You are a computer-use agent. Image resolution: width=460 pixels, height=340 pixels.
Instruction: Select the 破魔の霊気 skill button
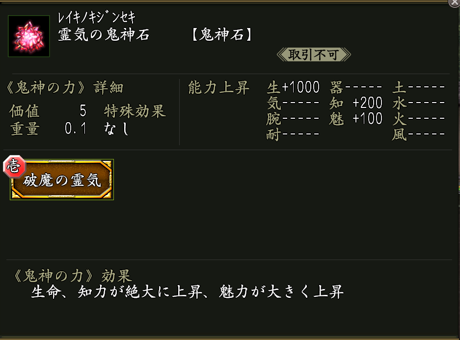62,180
